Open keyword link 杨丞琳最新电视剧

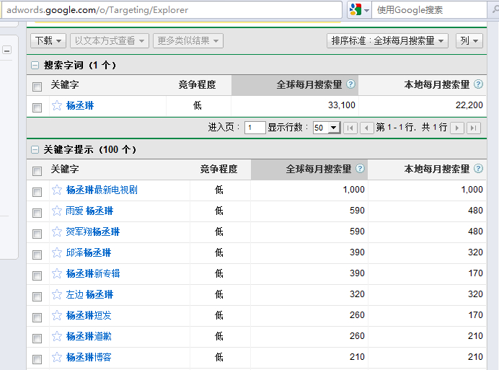[102, 190]
